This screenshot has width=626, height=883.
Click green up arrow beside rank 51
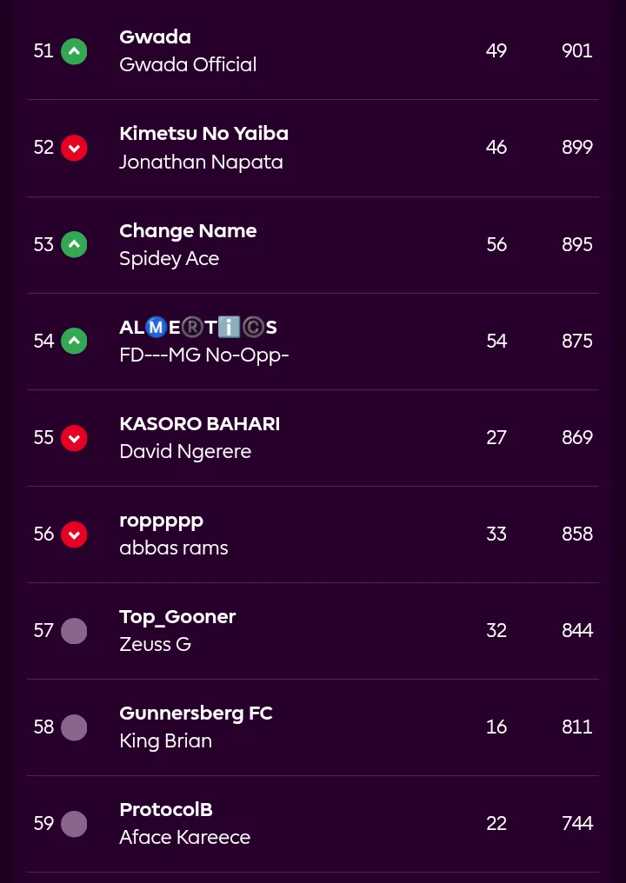[x=74, y=51]
